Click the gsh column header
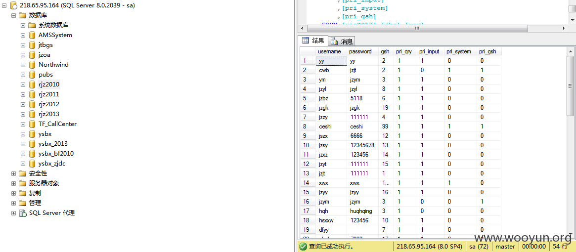 [386, 51]
